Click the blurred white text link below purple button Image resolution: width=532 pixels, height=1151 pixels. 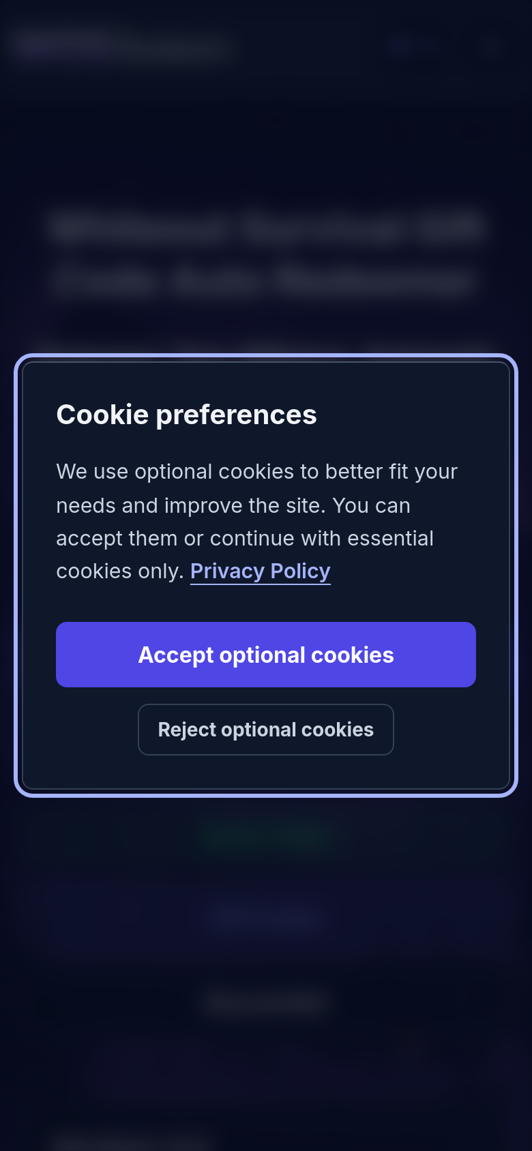pos(266,1002)
